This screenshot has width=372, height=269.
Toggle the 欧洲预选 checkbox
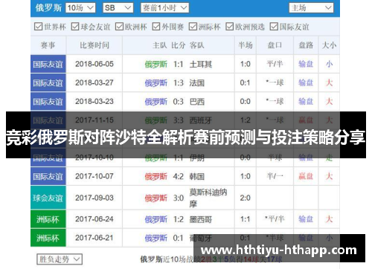[229, 26]
